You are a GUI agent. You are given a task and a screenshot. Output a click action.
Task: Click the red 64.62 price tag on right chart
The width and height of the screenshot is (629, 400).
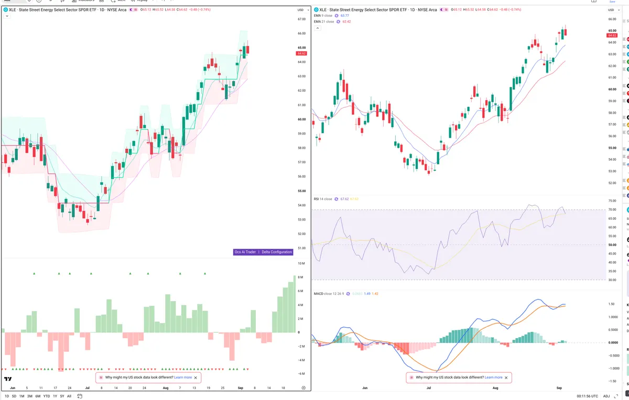[612, 36]
